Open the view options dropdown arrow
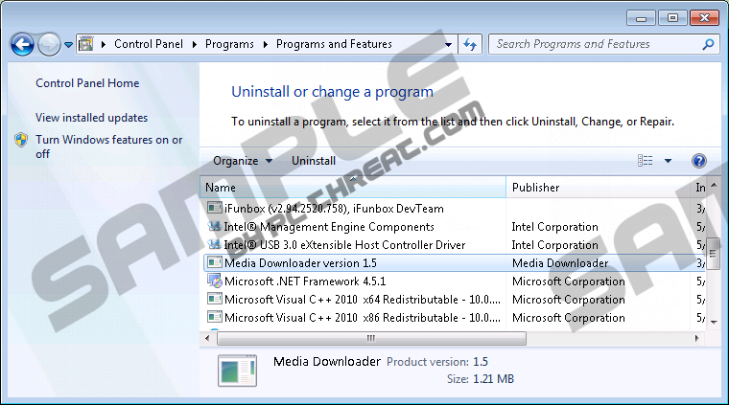The image size is (729, 405). [668, 161]
